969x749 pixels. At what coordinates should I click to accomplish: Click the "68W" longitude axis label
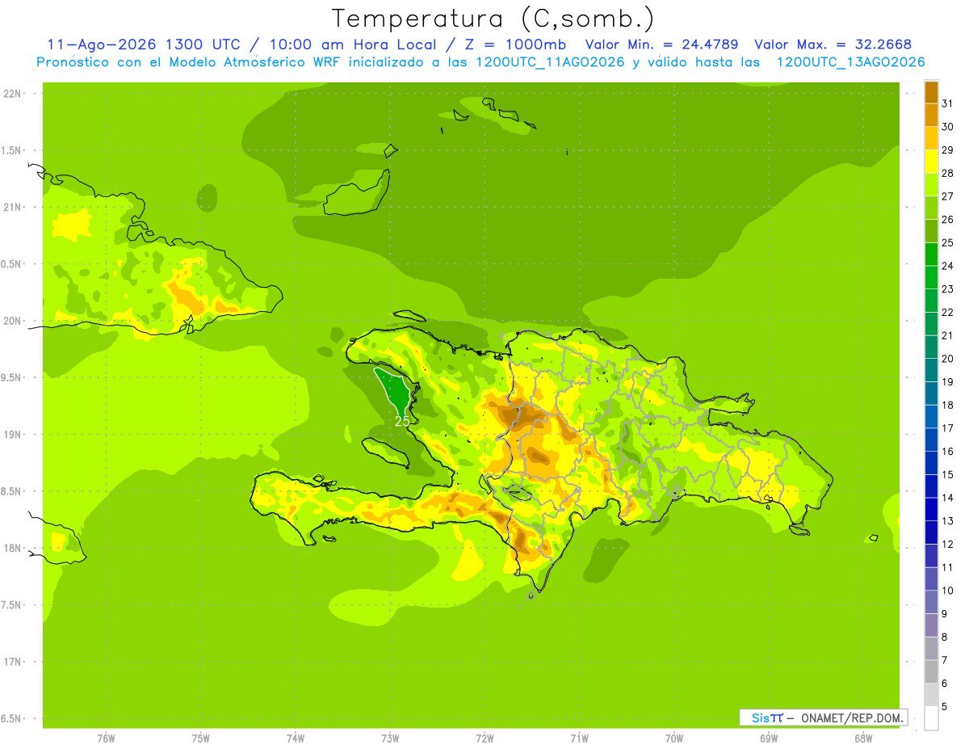point(863,738)
